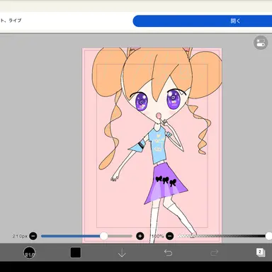
Task: Tap the 100% opacity value label
Action: pos(158,236)
